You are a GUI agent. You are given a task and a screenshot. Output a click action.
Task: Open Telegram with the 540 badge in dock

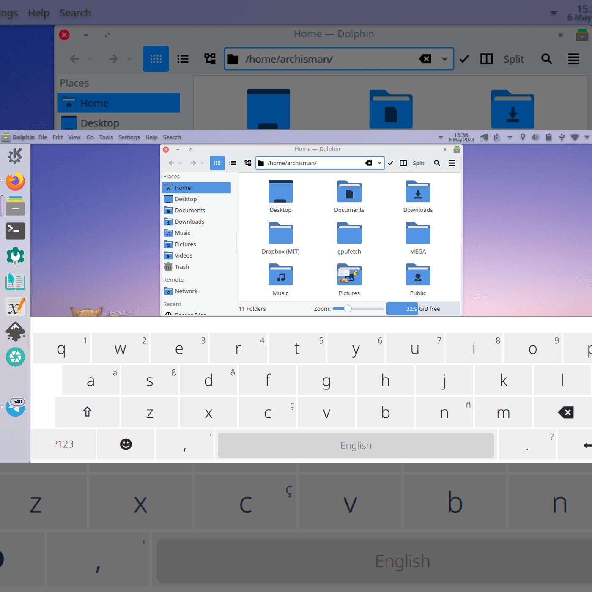coord(16,407)
